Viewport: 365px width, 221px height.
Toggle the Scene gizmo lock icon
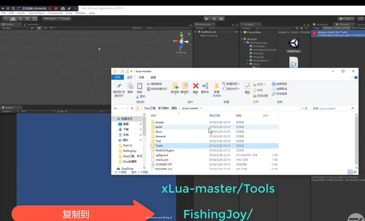pyautogui.click(x=189, y=34)
